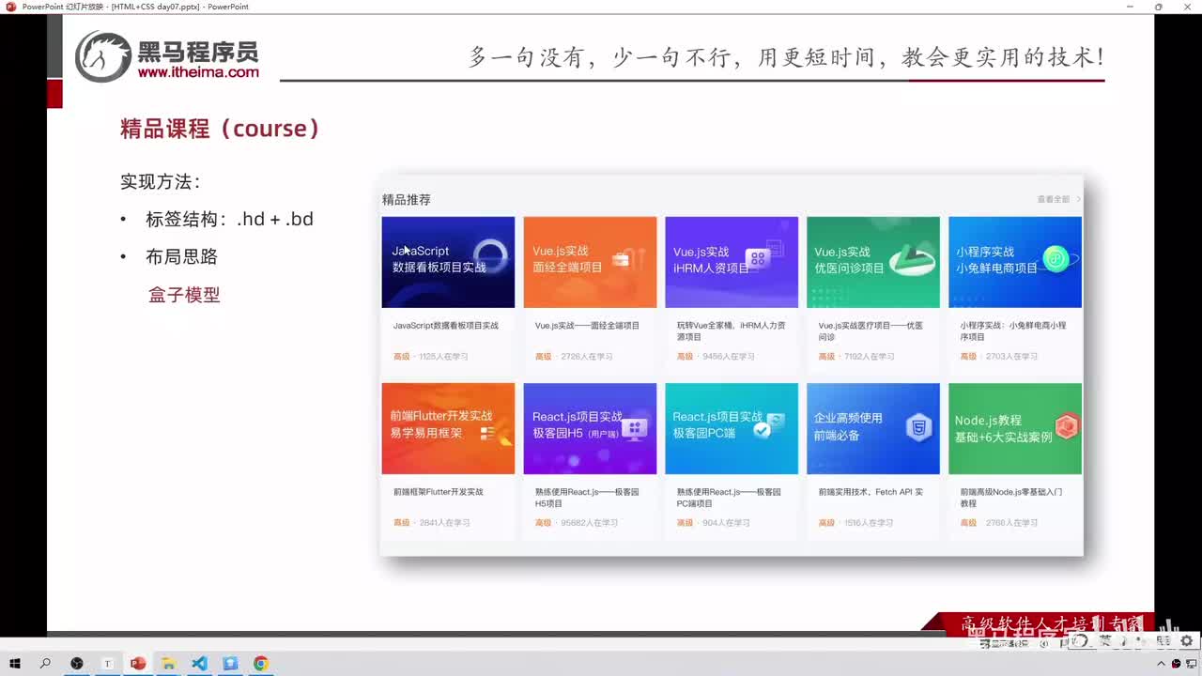Click the red 盒子模型 text
Viewport: 1202px width, 676px height.
click(184, 295)
